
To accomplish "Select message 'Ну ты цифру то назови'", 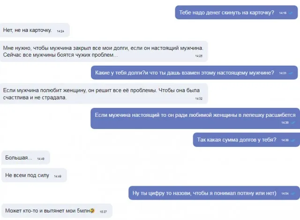I will tap(214, 193).
